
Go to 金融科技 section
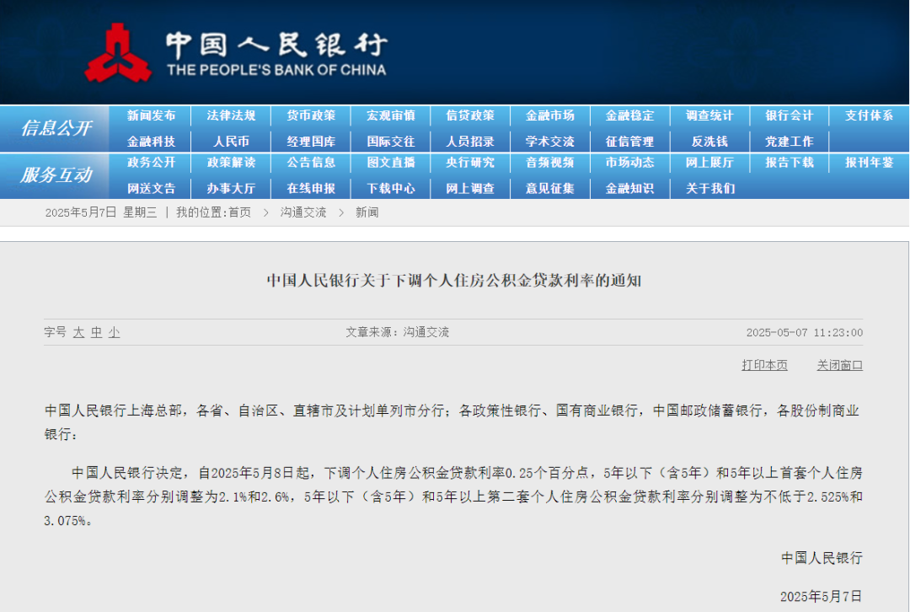point(151,142)
